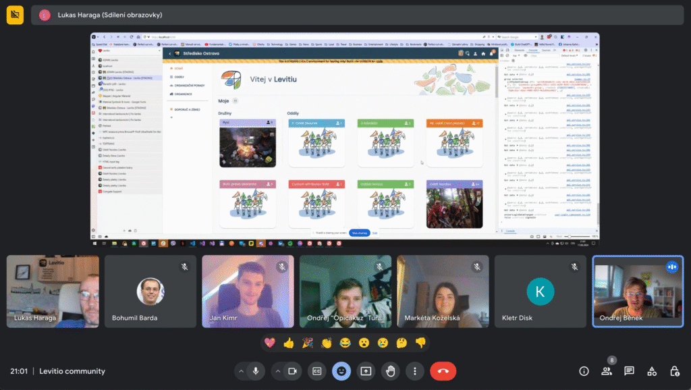691x390 pixels.
Task: Send the heart emoji reaction
Action: tap(270, 342)
